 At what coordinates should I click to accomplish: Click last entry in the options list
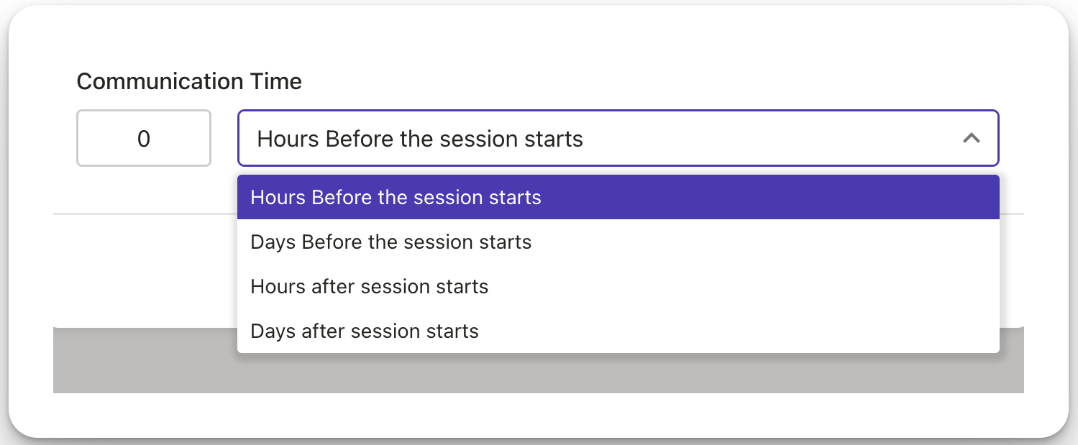618,331
